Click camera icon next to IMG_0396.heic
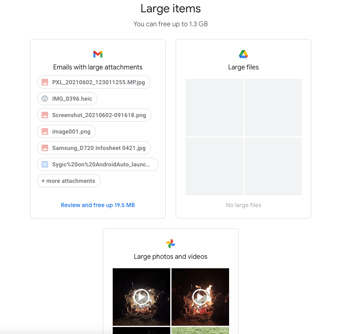 (45, 99)
